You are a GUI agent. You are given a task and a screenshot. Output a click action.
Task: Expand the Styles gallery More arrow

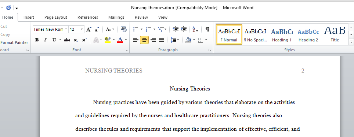click(x=351, y=42)
